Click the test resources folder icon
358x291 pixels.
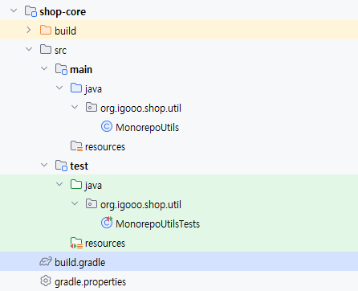[76, 243]
